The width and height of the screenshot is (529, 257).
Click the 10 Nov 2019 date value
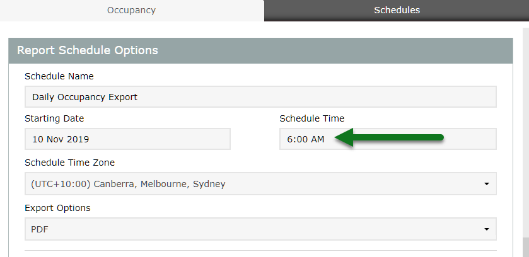point(56,139)
